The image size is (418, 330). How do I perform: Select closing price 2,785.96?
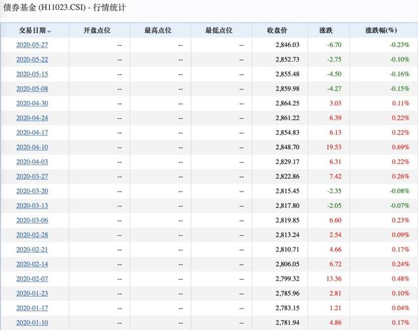click(x=287, y=293)
